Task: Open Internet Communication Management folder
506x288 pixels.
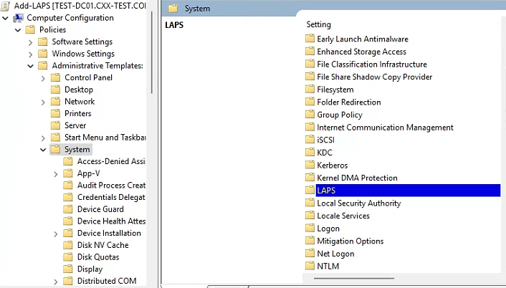Action: [385, 128]
